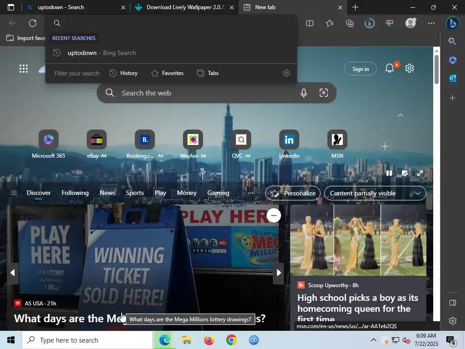This screenshot has height=349, width=465.
Task: Open Outlook icon in sidebar
Action: click(x=453, y=78)
